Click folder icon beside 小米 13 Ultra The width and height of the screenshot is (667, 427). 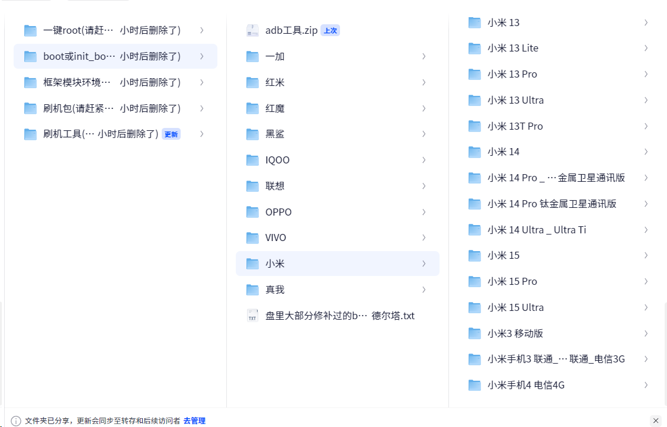[474, 100]
